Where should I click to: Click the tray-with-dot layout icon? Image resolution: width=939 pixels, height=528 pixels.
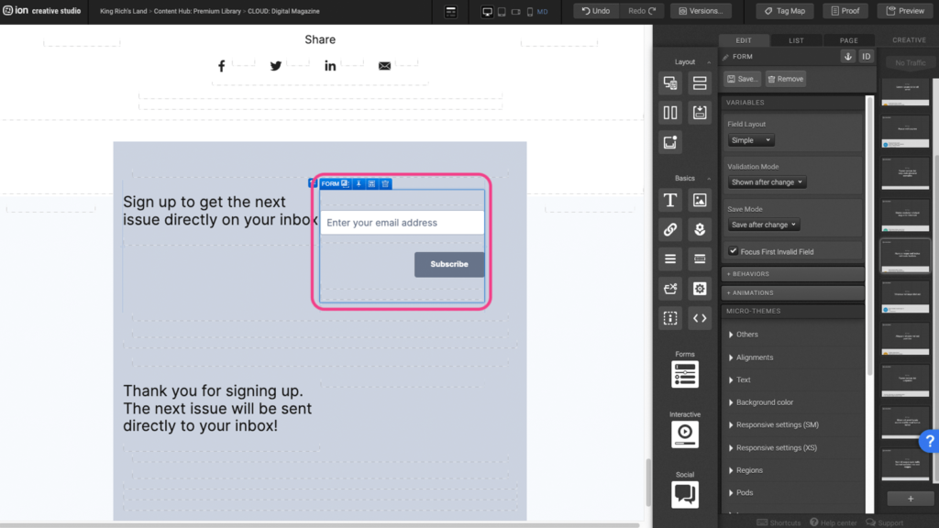pos(670,142)
